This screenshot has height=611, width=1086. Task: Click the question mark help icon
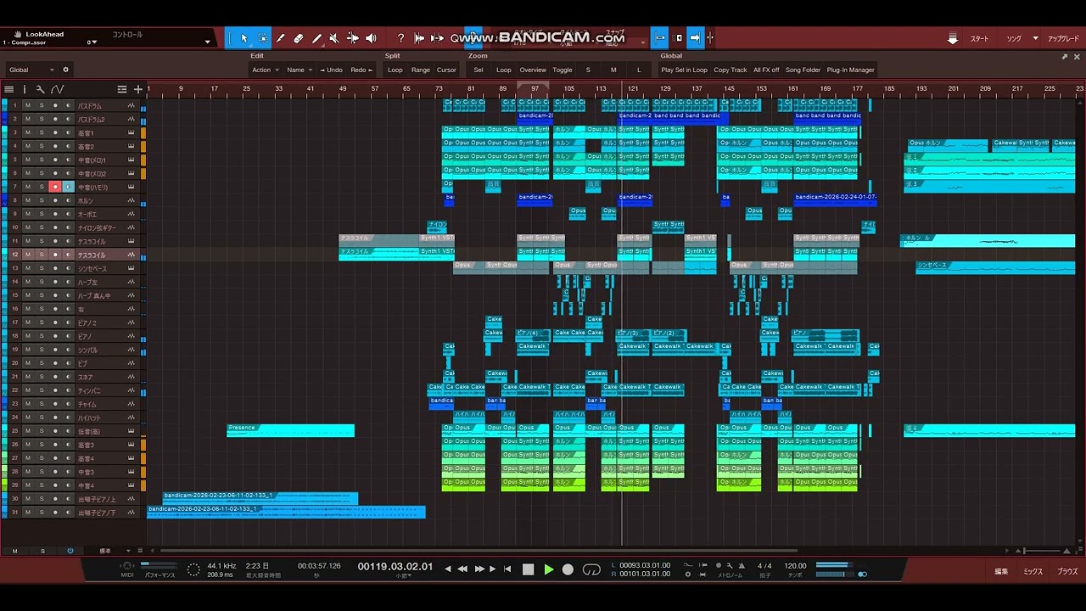(400, 38)
